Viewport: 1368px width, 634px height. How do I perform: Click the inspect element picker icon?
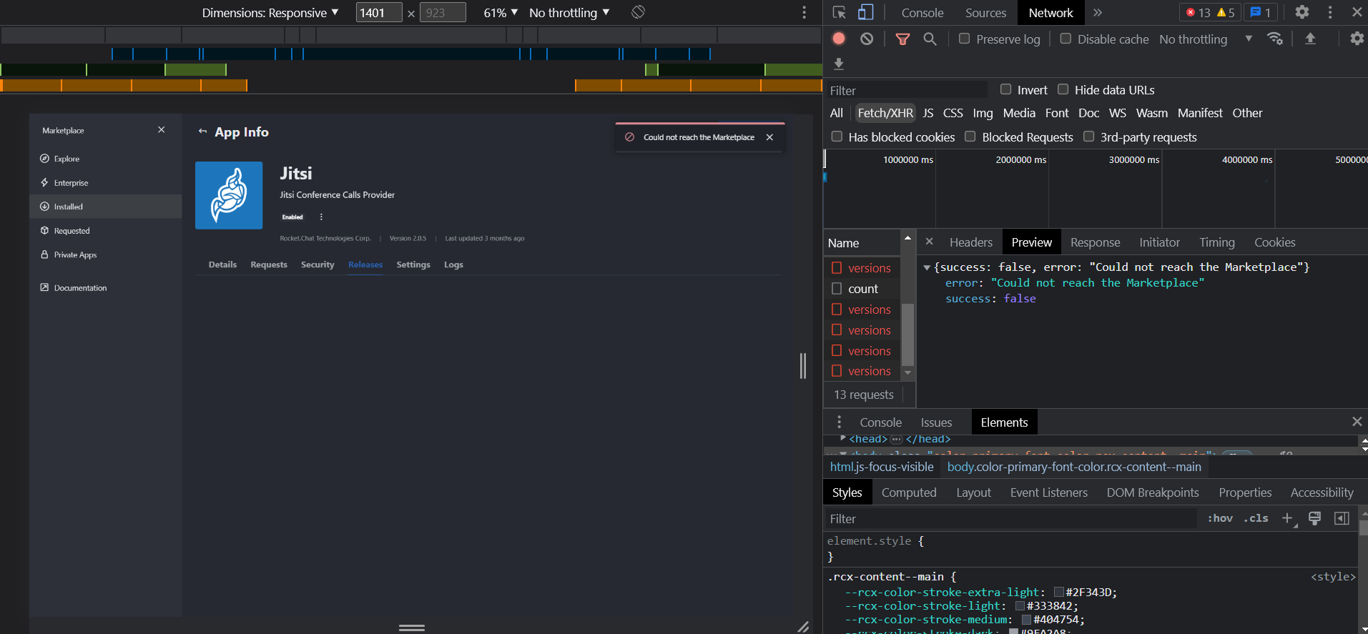[840, 12]
